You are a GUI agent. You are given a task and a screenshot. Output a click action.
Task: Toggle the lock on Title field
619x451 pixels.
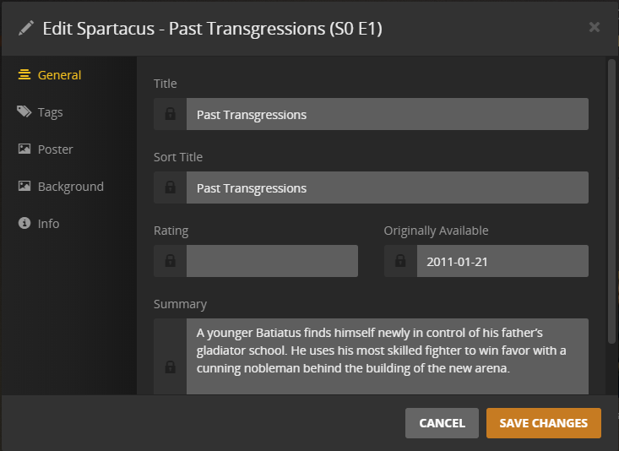point(171,114)
